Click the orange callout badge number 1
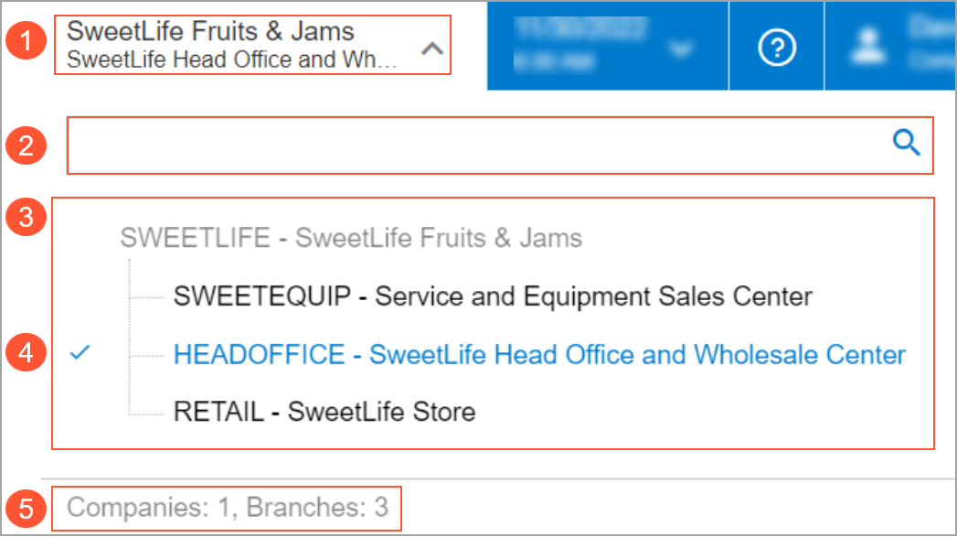 [x=34, y=43]
